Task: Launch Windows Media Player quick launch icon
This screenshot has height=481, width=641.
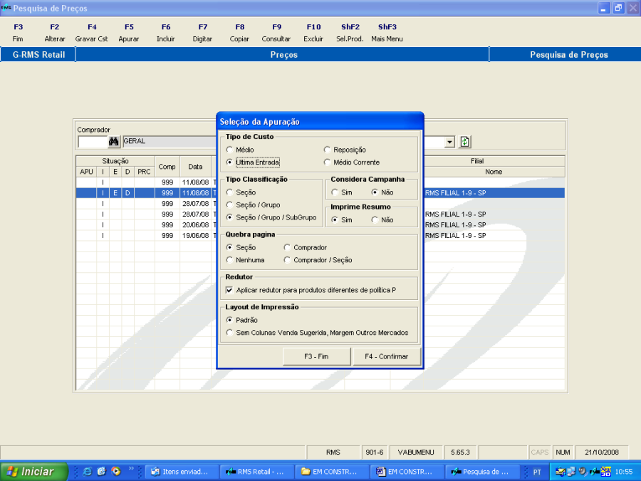Action: click(x=116, y=472)
